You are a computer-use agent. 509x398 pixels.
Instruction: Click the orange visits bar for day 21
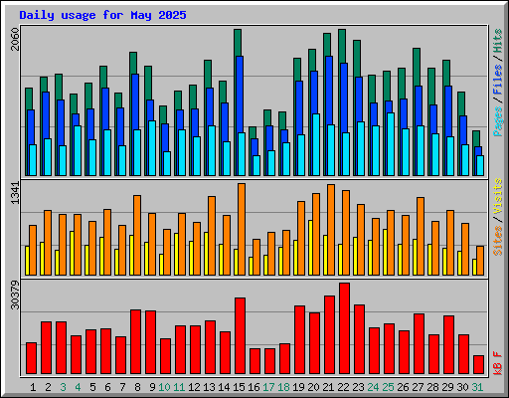click(x=331, y=230)
